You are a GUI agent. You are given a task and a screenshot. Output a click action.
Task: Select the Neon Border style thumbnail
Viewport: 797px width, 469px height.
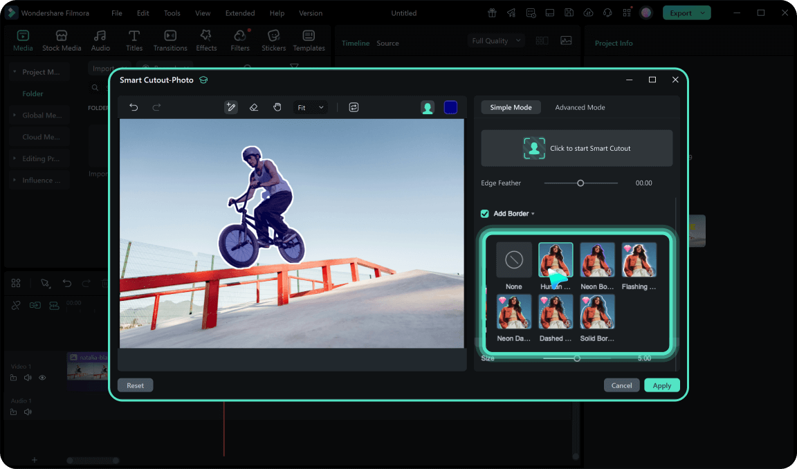coord(596,259)
